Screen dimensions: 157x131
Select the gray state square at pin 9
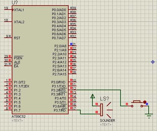click(x=10, y=36)
